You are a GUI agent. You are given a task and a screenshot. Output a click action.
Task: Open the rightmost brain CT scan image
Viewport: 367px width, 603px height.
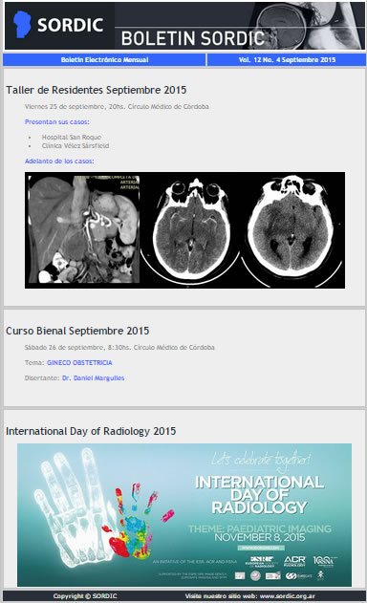coord(292,230)
